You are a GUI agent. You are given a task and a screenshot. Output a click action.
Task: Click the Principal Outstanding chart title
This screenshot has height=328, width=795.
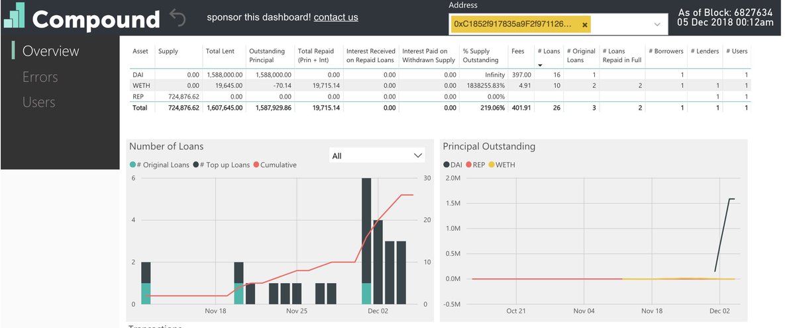point(489,146)
